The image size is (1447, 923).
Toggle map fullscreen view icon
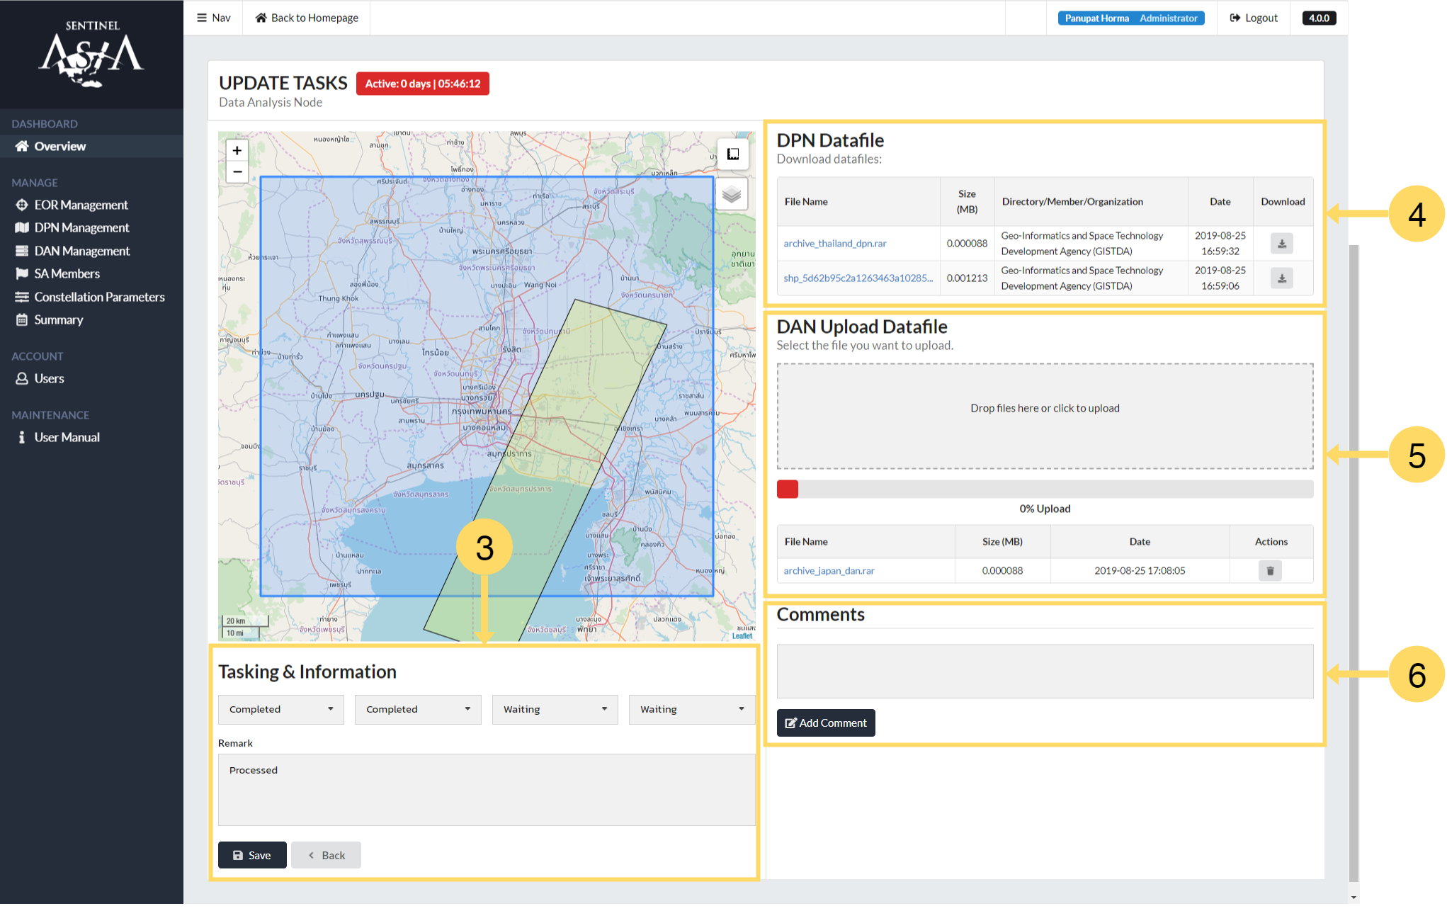pos(732,154)
